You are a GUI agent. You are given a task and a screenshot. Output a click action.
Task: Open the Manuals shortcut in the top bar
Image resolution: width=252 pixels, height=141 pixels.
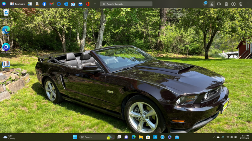click(17, 4)
